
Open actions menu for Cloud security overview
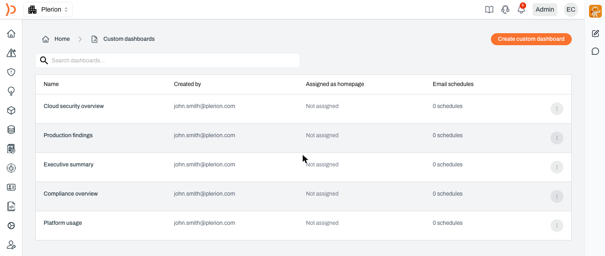(557, 109)
